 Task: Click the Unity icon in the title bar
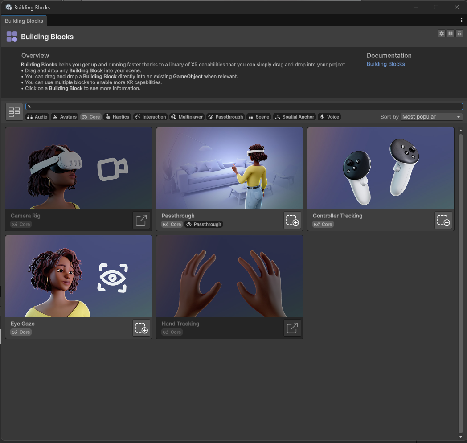[9, 7]
